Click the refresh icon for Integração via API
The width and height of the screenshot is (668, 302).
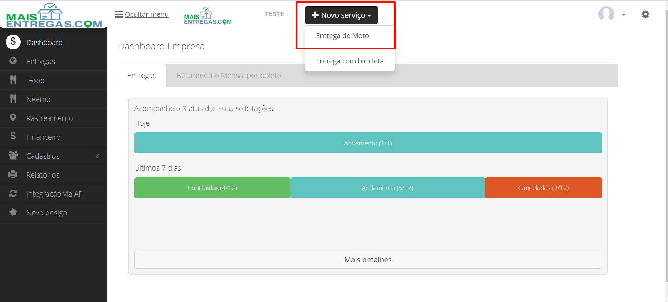click(13, 193)
